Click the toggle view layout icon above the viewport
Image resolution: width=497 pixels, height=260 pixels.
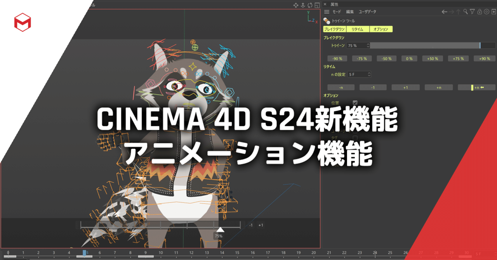tap(317, 5)
